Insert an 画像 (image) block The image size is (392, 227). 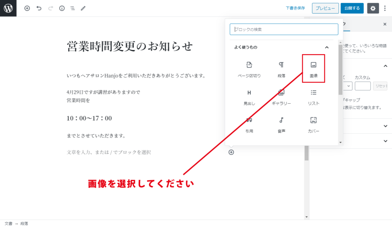click(x=314, y=69)
